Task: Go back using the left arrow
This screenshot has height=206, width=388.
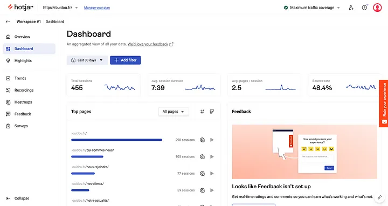Action: pos(8,22)
